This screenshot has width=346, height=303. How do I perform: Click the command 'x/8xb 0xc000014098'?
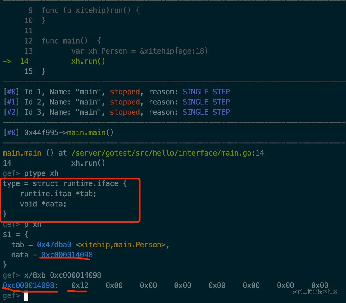[63, 275]
